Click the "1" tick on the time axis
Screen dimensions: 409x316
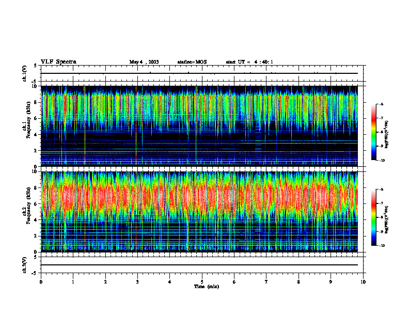tap(73, 282)
